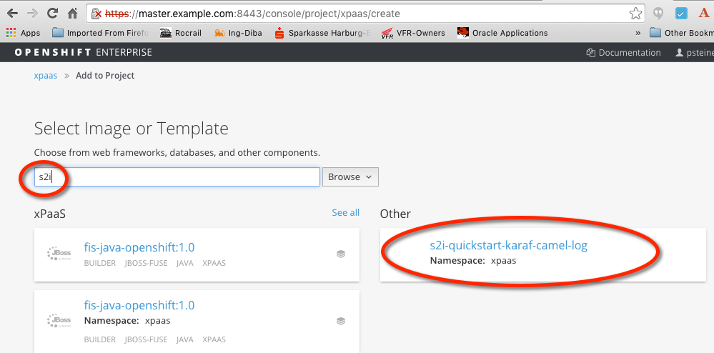Click the JBOSS-FUSE tag on first card
This screenshot has height=353, width=714.
(147, 263)
